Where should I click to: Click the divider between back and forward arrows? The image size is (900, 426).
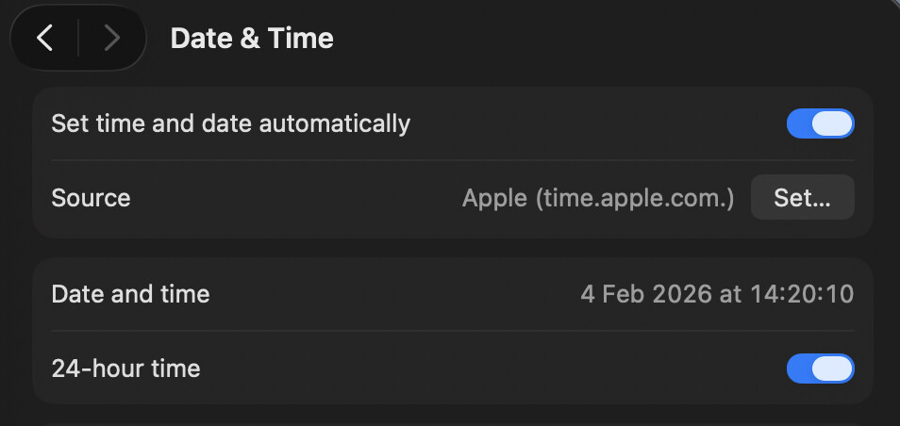[78, 38]
